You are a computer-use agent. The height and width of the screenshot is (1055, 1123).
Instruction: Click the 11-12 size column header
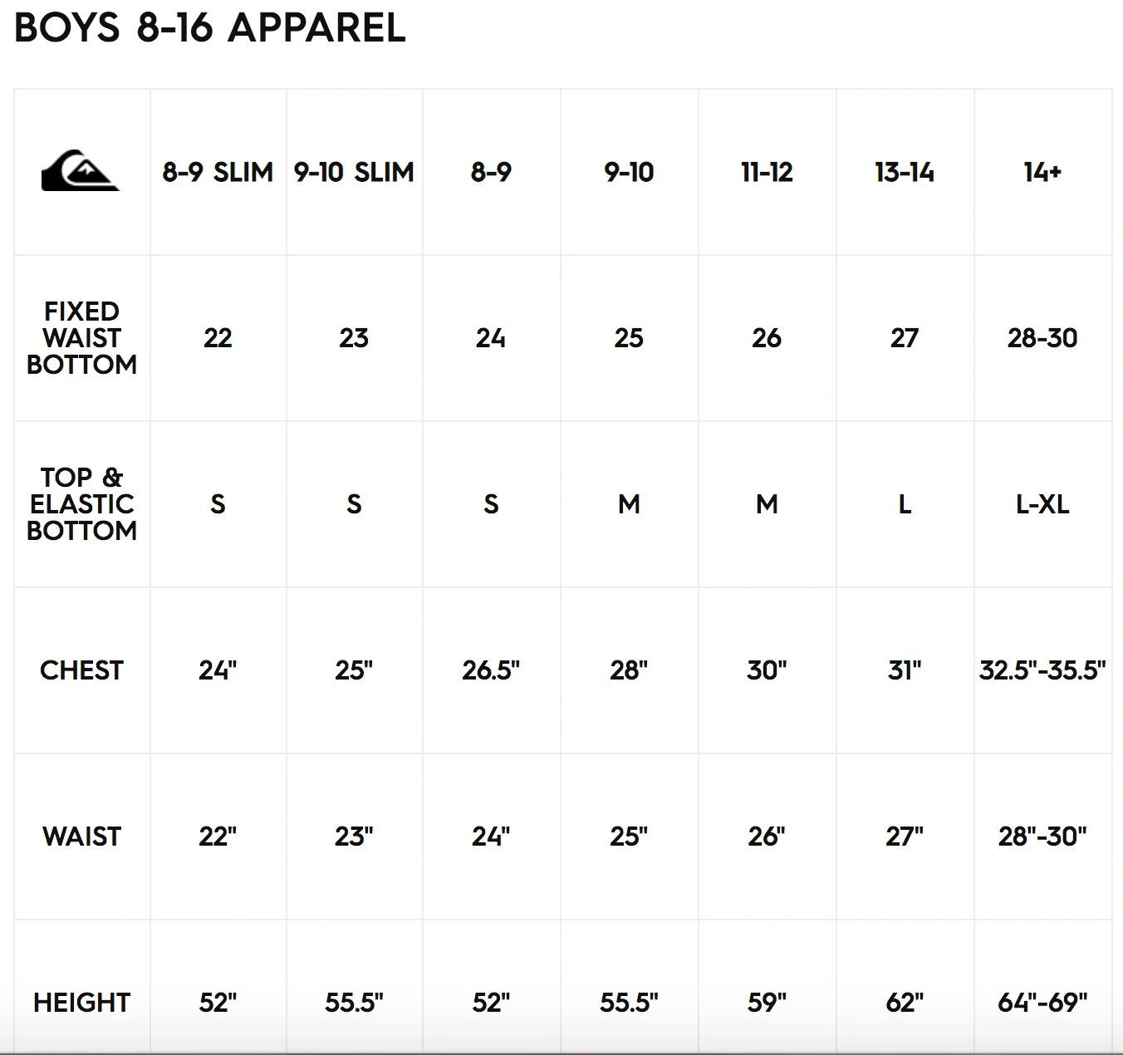pyautogui.click(x=767, y=172)
